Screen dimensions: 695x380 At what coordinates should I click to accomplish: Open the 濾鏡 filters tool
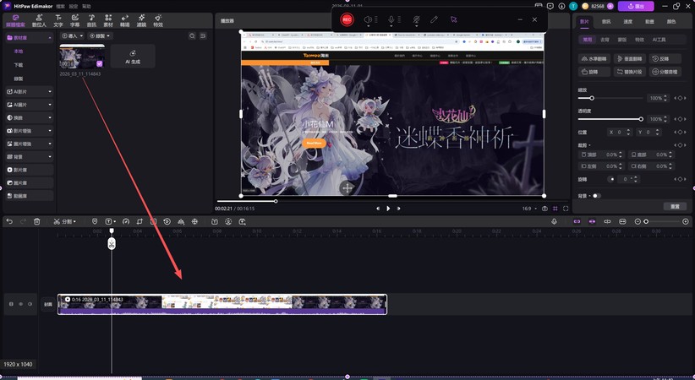pos(141,20)
